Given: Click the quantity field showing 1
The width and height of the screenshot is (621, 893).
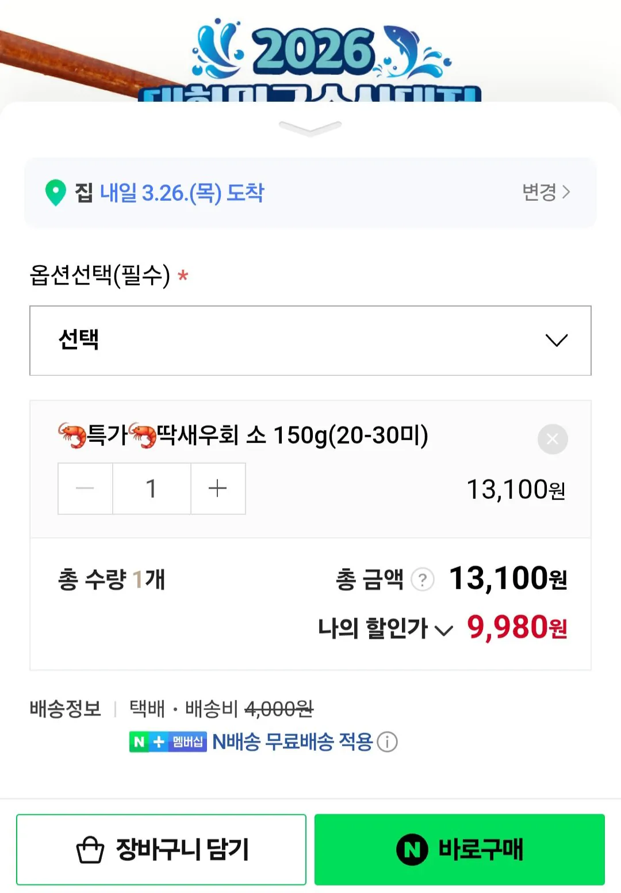Looking at the screenshot, I should [151, 489].
